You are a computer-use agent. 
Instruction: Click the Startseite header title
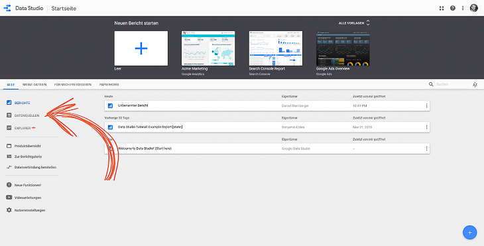pos(64,9)
